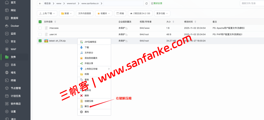Check the .user.ini file checkbox

[40, 34]
